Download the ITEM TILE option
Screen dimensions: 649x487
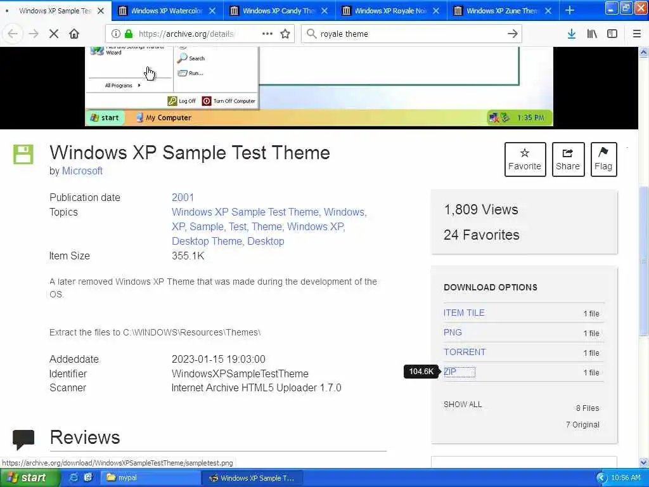(x=463, y=313)
